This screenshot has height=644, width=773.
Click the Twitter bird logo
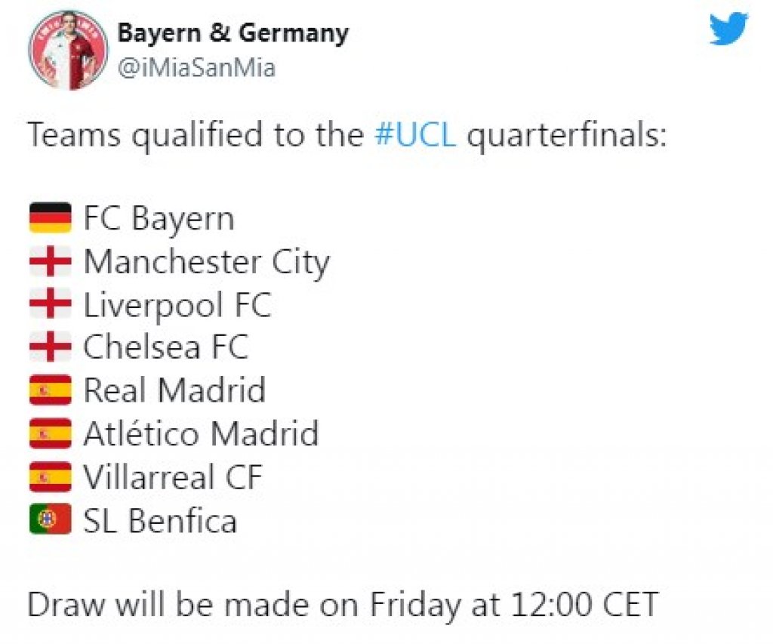point(728,29)
